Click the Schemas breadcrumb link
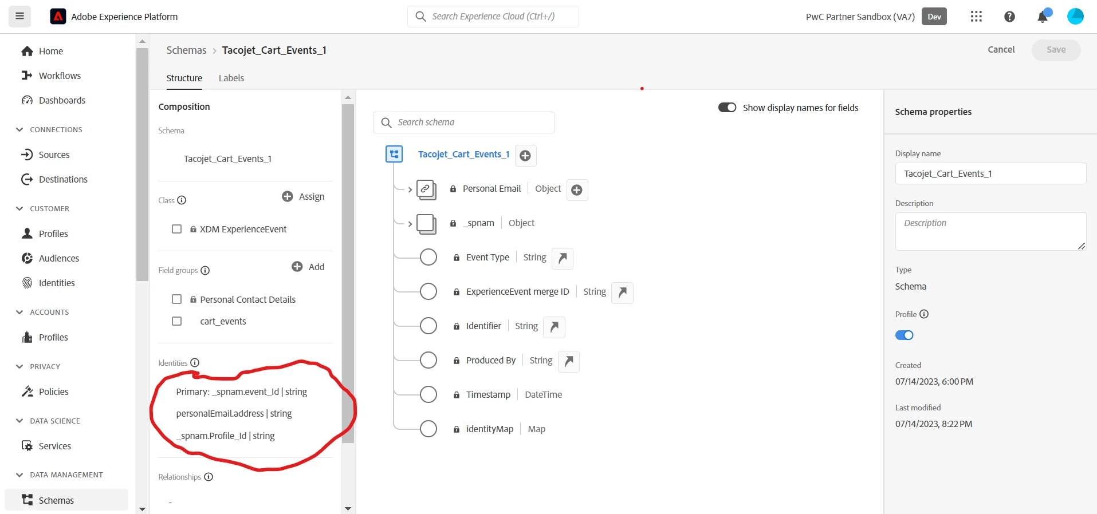Viewport: 1097px width, 514px height. [186, 50]
